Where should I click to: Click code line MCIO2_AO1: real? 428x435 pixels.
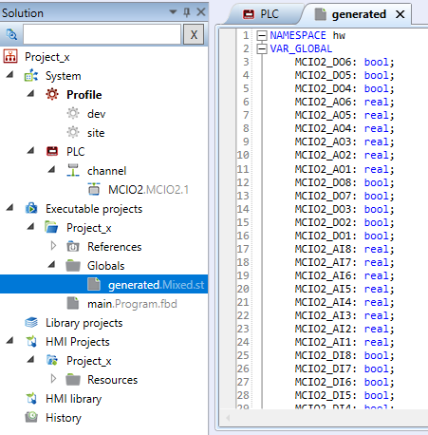[344, 169]
